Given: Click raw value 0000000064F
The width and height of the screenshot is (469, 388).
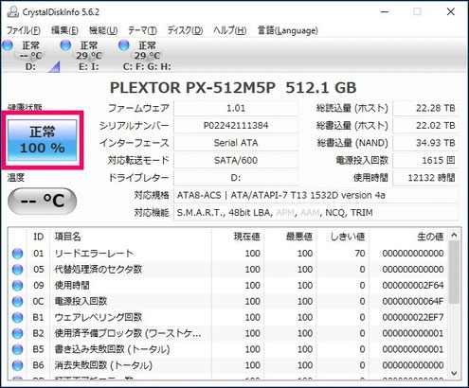Looking at the screenshot, I should click(413, 301).
